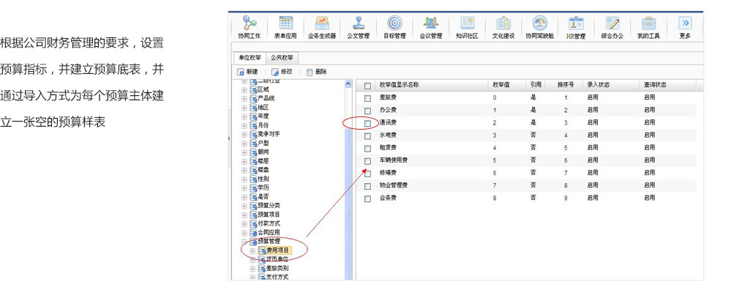Switch to the 单位枚举 tab
This screenshot has height=290, width=734.
click(x=250, y=58)
